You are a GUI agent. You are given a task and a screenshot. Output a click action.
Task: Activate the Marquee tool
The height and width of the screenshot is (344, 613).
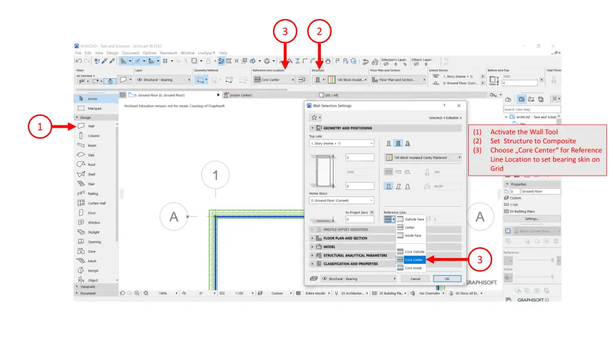[x=96, y=109]
